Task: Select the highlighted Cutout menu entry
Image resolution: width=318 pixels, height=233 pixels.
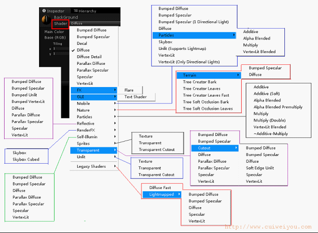Action: point(215,148)
